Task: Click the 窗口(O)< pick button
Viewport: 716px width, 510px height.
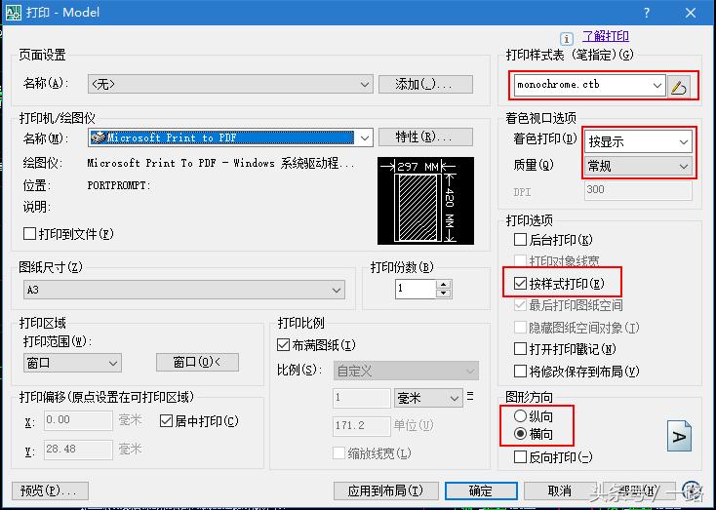Action: pyautogui.click(x=197, y=362)
